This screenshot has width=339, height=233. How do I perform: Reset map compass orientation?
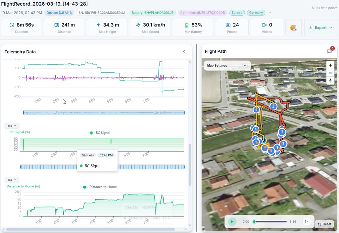330,81
